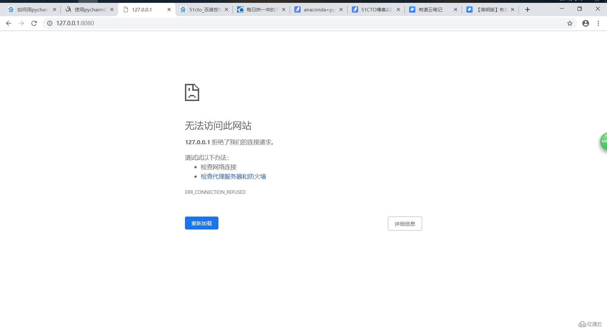
Task: Close the 如何用pycharm tab
Action: point(54,9)
